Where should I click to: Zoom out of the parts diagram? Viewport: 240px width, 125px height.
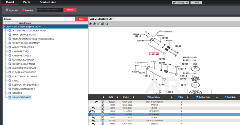(x=94, y=24)
